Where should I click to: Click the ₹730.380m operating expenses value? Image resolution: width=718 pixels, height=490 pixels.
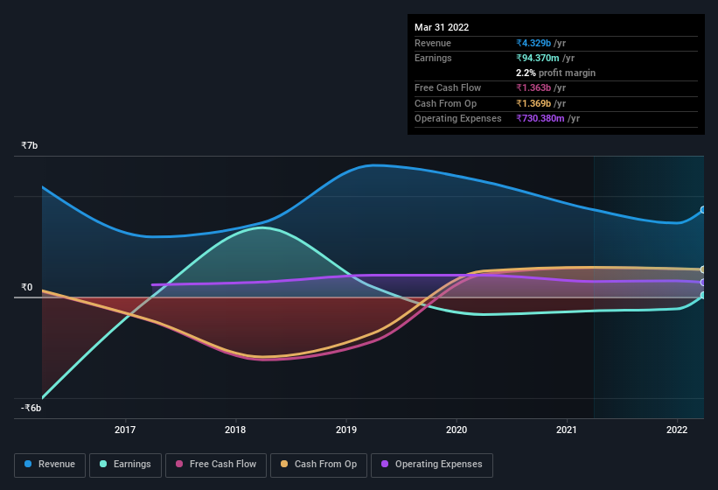point(540,118)
